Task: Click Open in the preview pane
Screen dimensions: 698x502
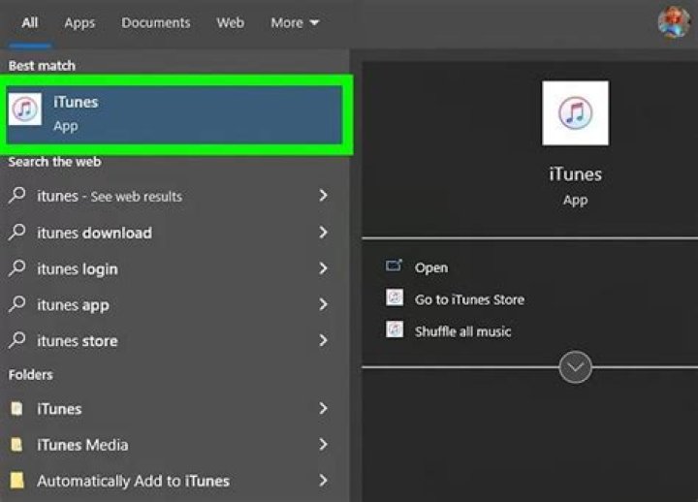Action: pos(431,267)
